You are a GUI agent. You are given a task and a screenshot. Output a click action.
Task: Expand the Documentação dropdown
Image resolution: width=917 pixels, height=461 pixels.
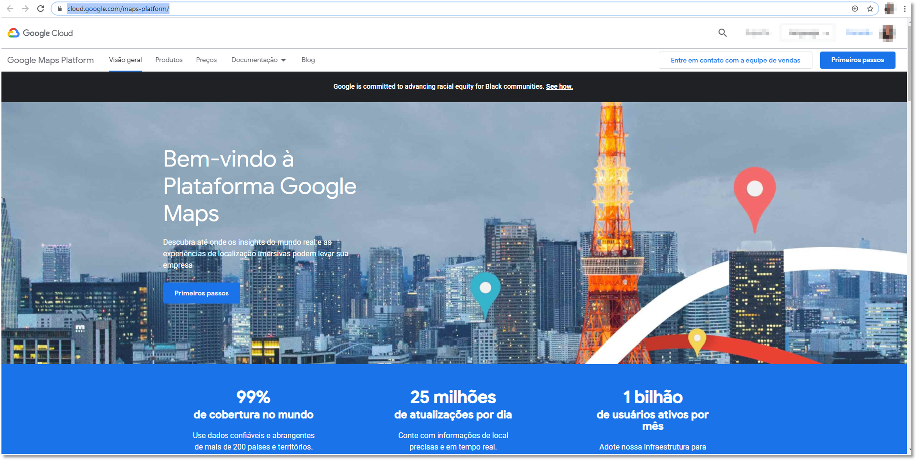point(259,60)
